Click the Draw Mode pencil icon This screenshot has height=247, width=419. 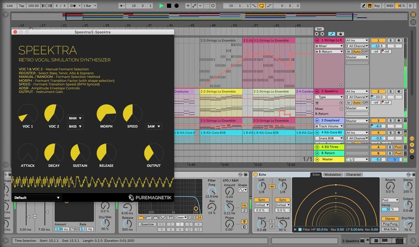[x=363, y=6]
